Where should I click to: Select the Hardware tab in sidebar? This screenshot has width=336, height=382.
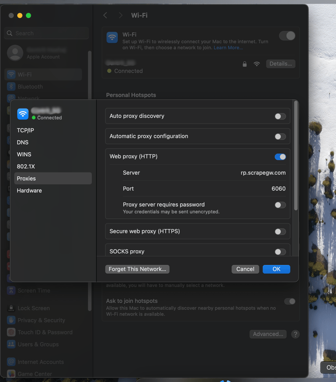click(x=29, y=191)
